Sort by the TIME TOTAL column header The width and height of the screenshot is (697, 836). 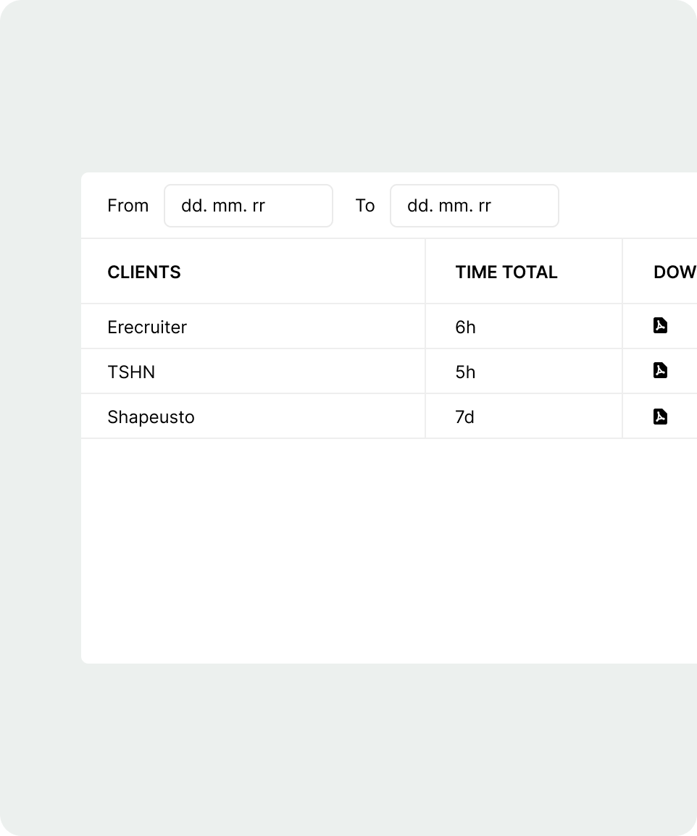(x=506, y=272)
